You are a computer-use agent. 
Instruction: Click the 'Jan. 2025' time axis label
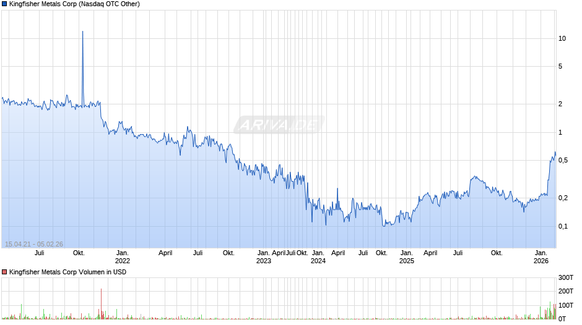(x=406, y=257)
